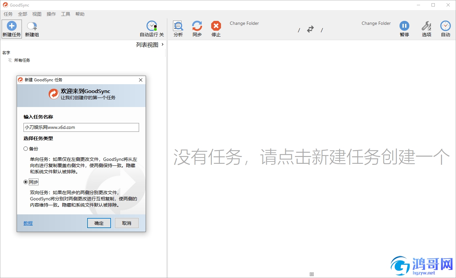
Task: Click the left Change Folder label
Action: tap(244, 23)
